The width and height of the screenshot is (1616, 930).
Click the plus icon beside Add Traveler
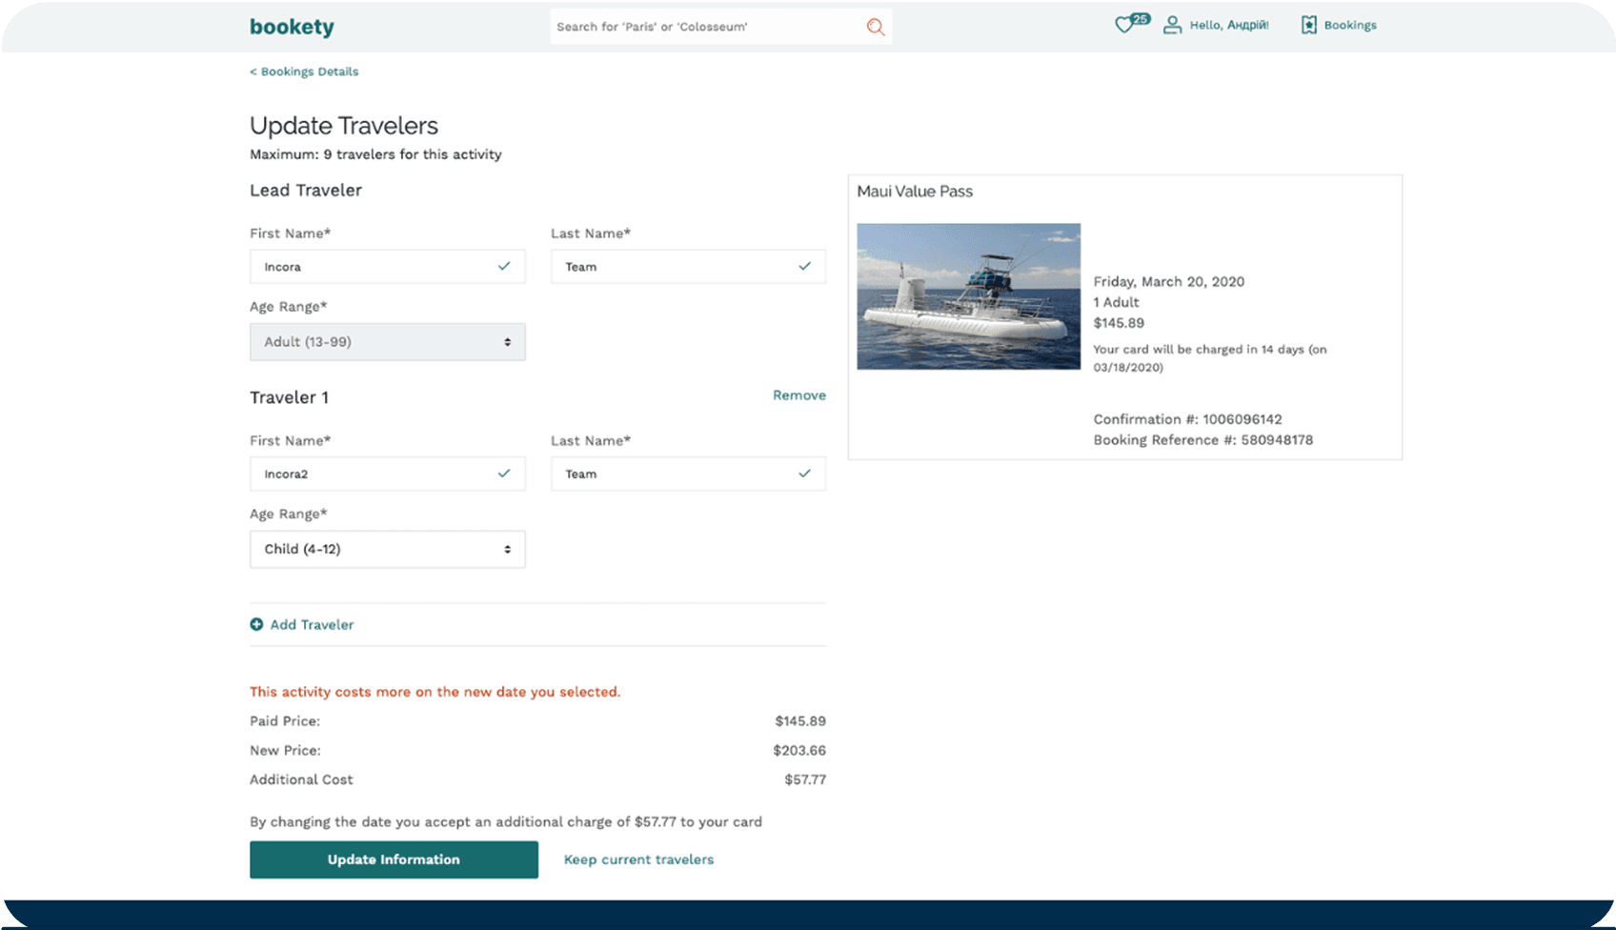click(256, 624)
